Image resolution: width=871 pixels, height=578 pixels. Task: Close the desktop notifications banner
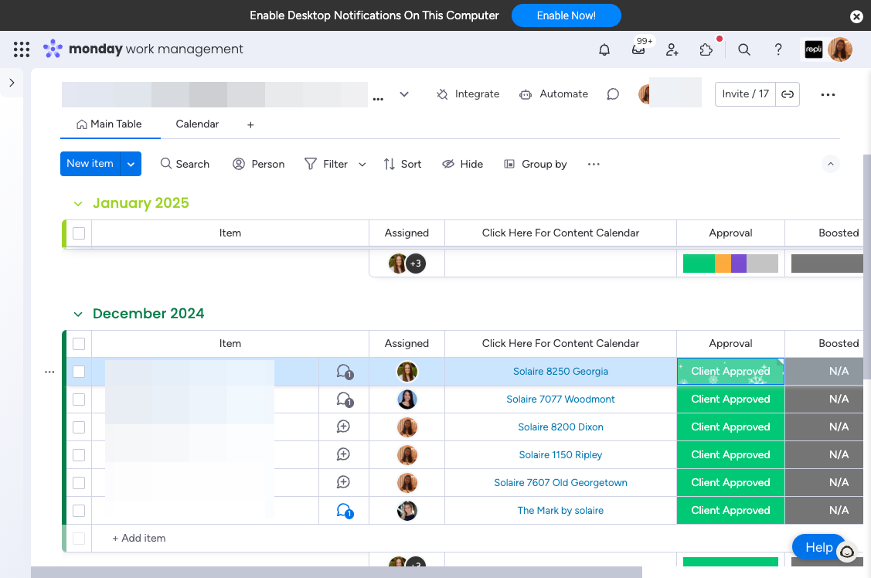[856, 16]
